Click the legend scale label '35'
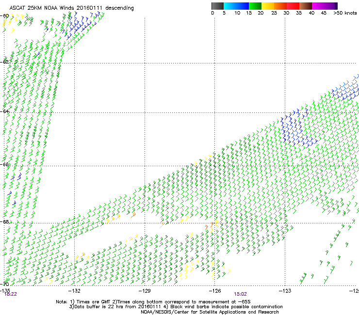This screenshot has height=315, width=359. click(299, 13)
